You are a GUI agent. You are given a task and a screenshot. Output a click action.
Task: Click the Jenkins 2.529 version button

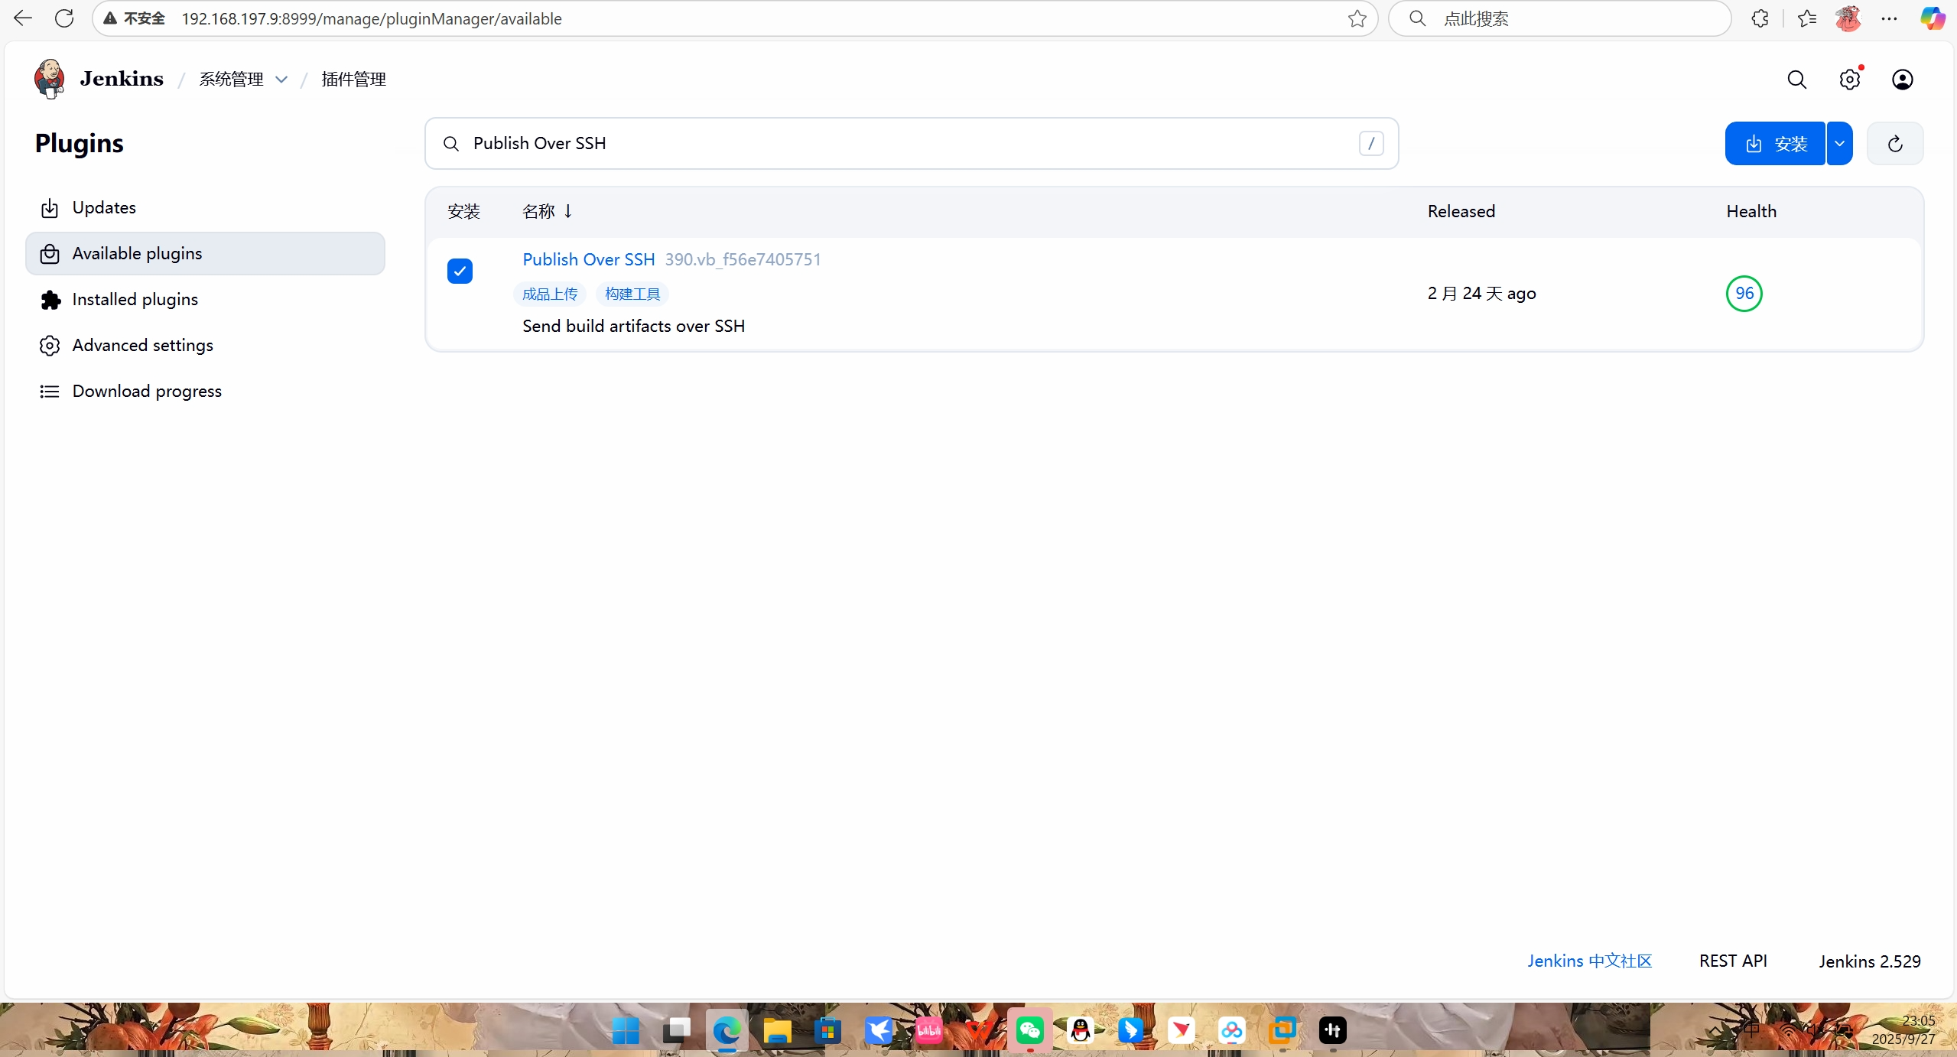tap(1869, 961)
